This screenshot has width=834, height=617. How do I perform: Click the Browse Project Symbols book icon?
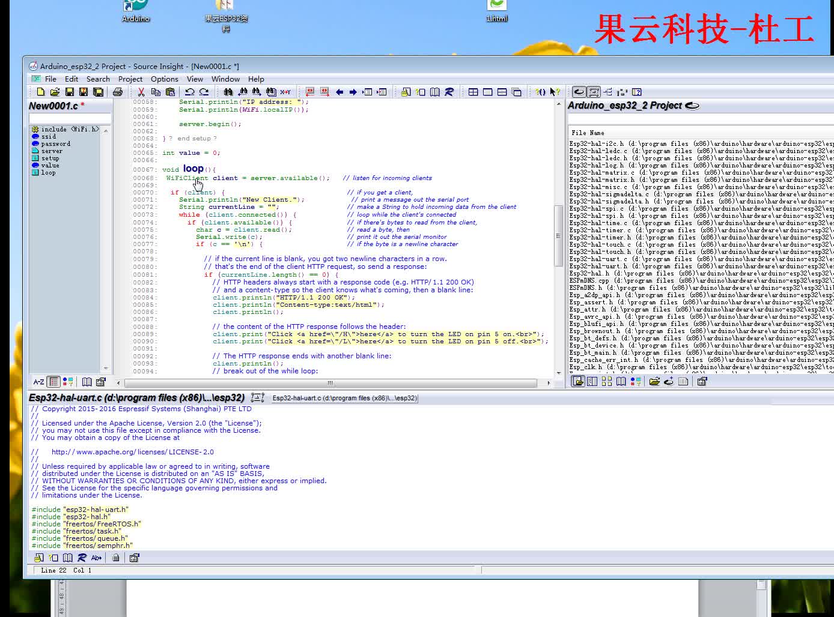[434, 92]
